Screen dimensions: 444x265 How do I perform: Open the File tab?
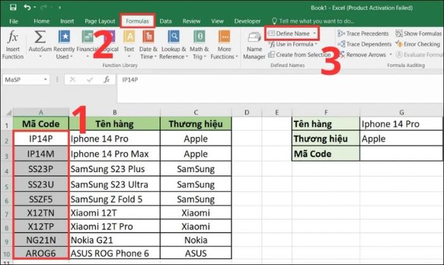(x=13, y=21)
